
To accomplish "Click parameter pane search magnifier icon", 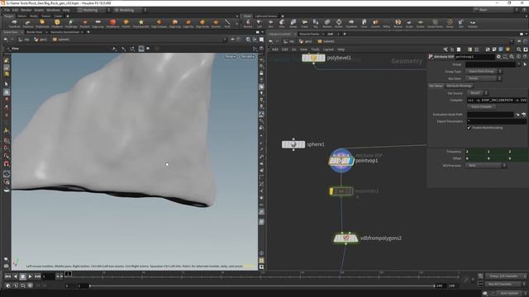I will pos(512,57).
